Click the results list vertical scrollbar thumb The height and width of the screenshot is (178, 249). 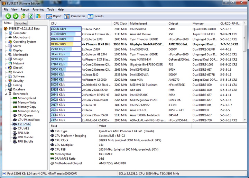click(x=245, y=39)
